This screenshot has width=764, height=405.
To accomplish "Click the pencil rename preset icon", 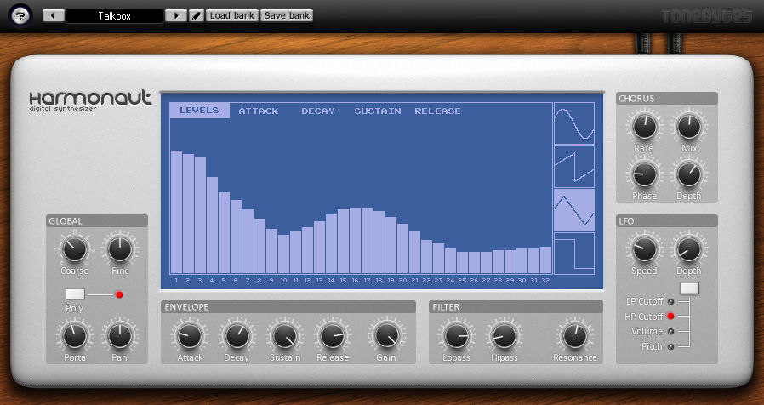I will pyautogui.click(x=197, y=15).
